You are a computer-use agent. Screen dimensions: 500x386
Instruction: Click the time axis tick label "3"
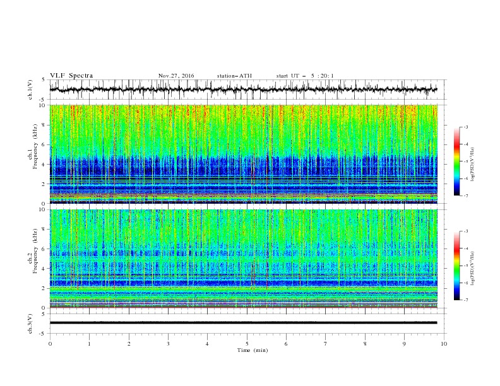click(168, 344)
